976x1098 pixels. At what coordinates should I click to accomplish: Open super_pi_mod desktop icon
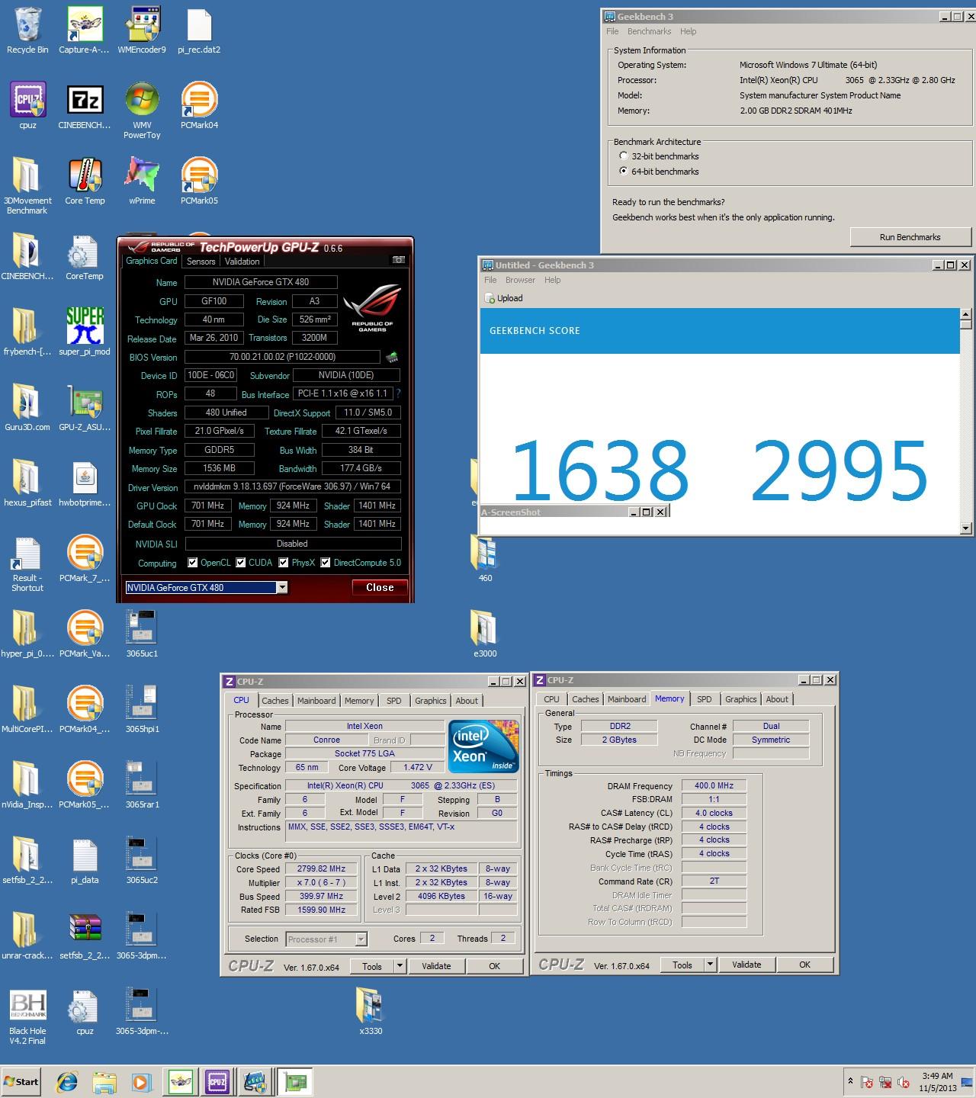(85, 332)
